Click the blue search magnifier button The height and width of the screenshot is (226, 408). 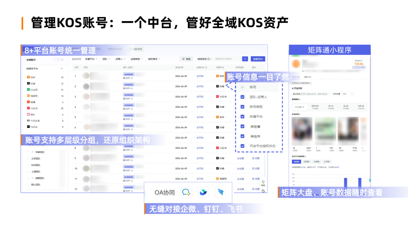[x=245, y=59]
